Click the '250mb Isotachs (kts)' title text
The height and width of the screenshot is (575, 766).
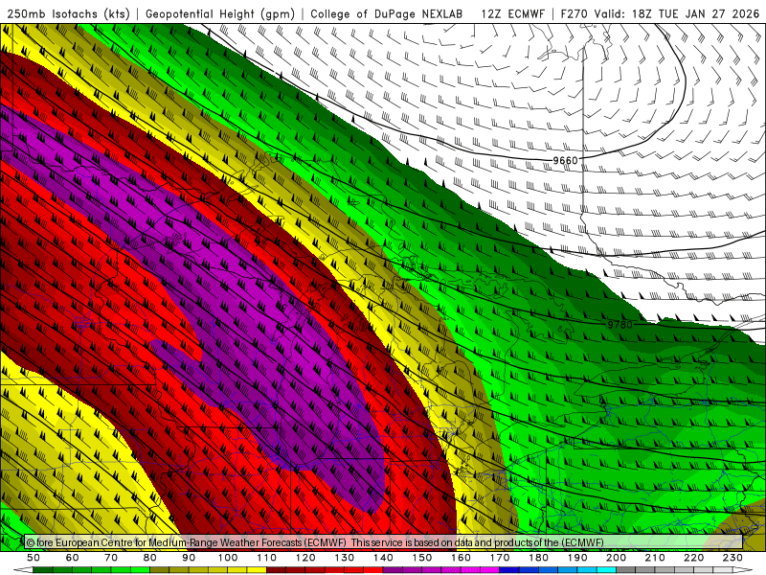coord(68,13)
